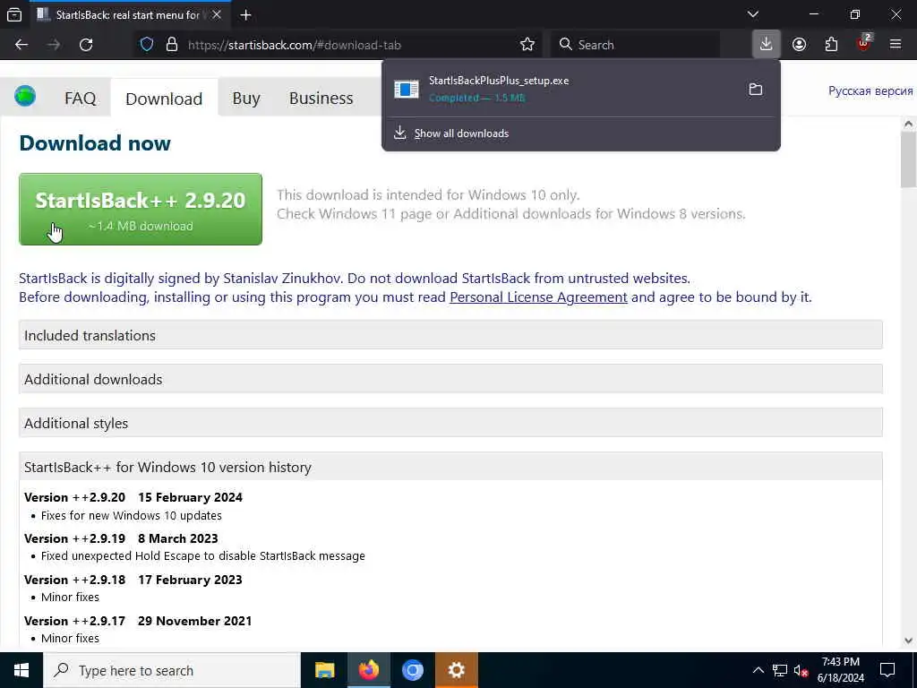Image resolution: width=917 pixels, height=688 pixels.
Task: Open a new tab with plus button
Action: 245,14
